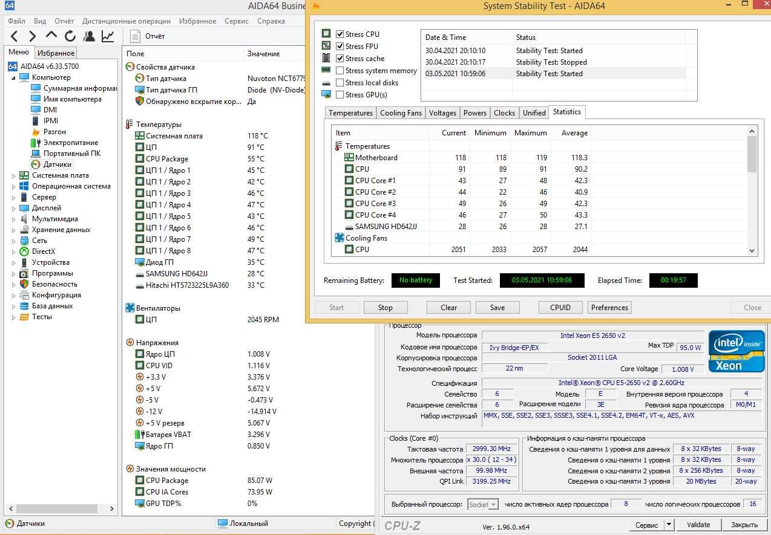
Task: Enable Stress system memory checkbox
Action: point(340,71)
